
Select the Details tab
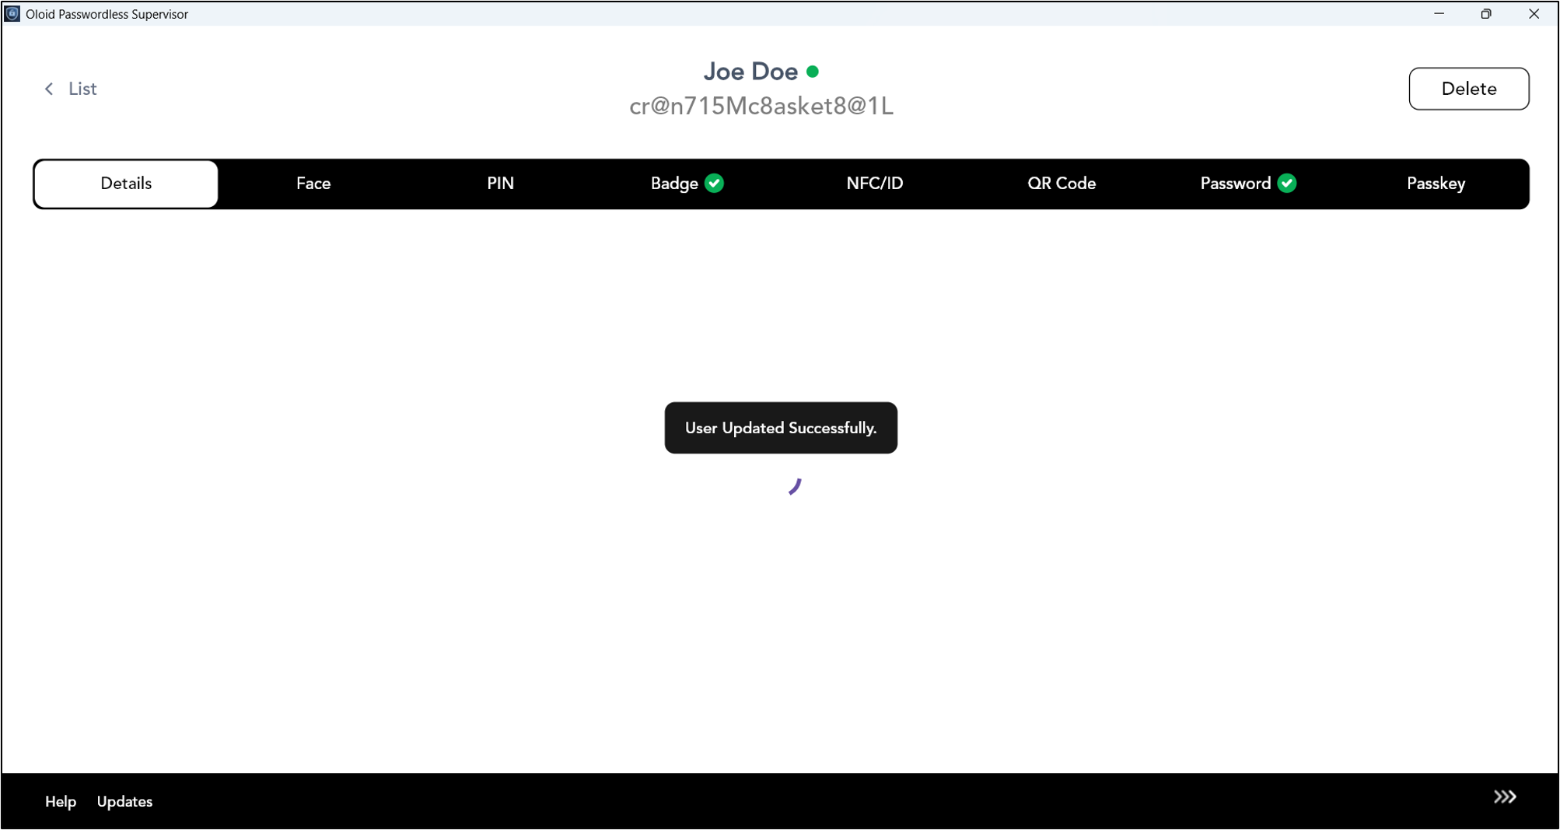[x=126, y=184]
